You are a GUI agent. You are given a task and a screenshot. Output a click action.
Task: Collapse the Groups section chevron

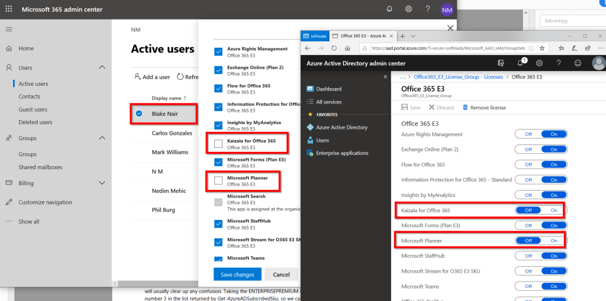(102, 138)
